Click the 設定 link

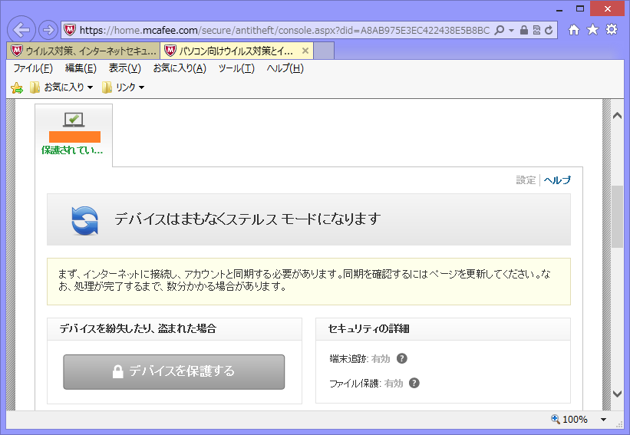[x=526, y=180]
